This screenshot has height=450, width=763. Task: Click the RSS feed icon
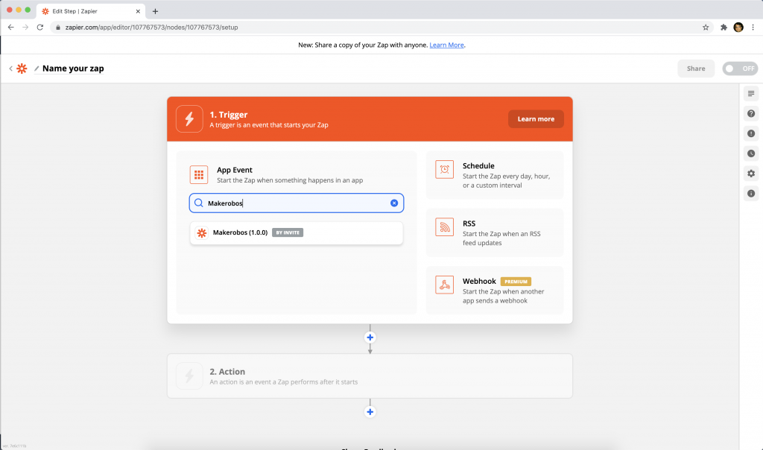point(444,226)
